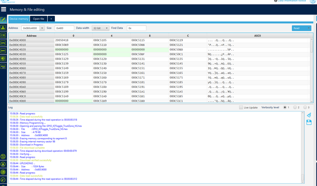The height and width of the screenshot is (186, 317).
Task: Click memory table scroll up arrow
Action: (312, 39)
